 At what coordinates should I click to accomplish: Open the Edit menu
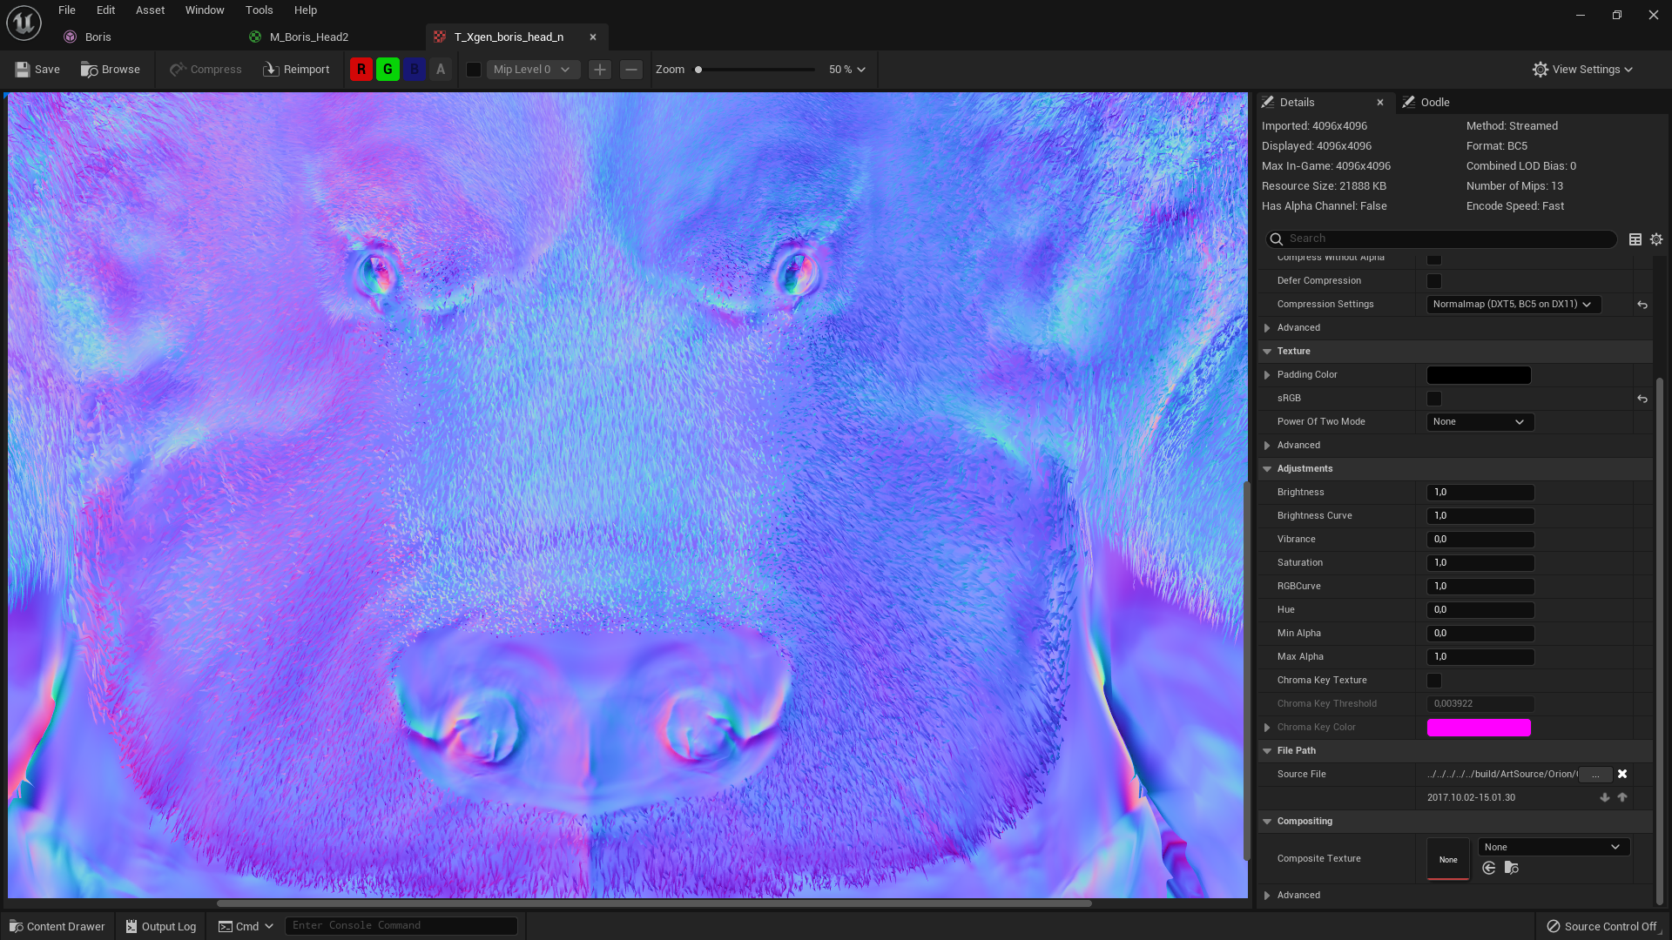[106, 10]
